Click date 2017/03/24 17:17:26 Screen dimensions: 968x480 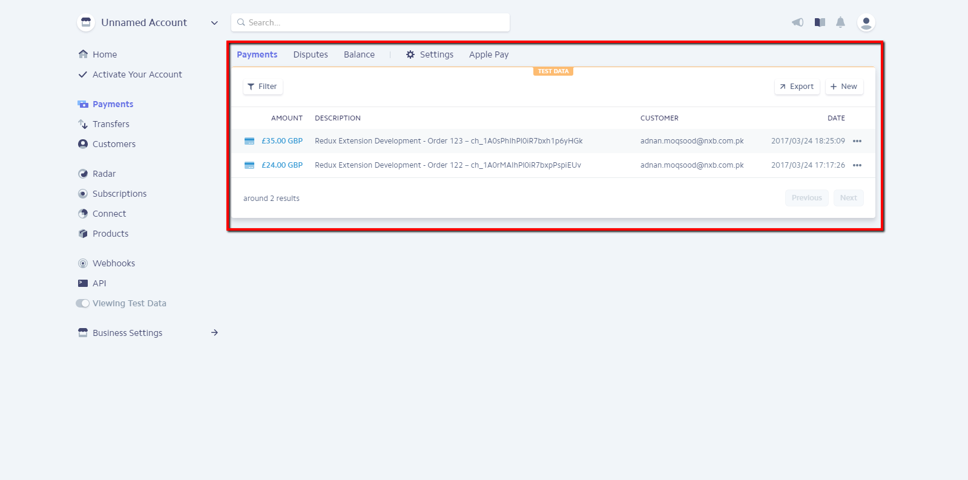pyautogui.click(x=808, y=165)
